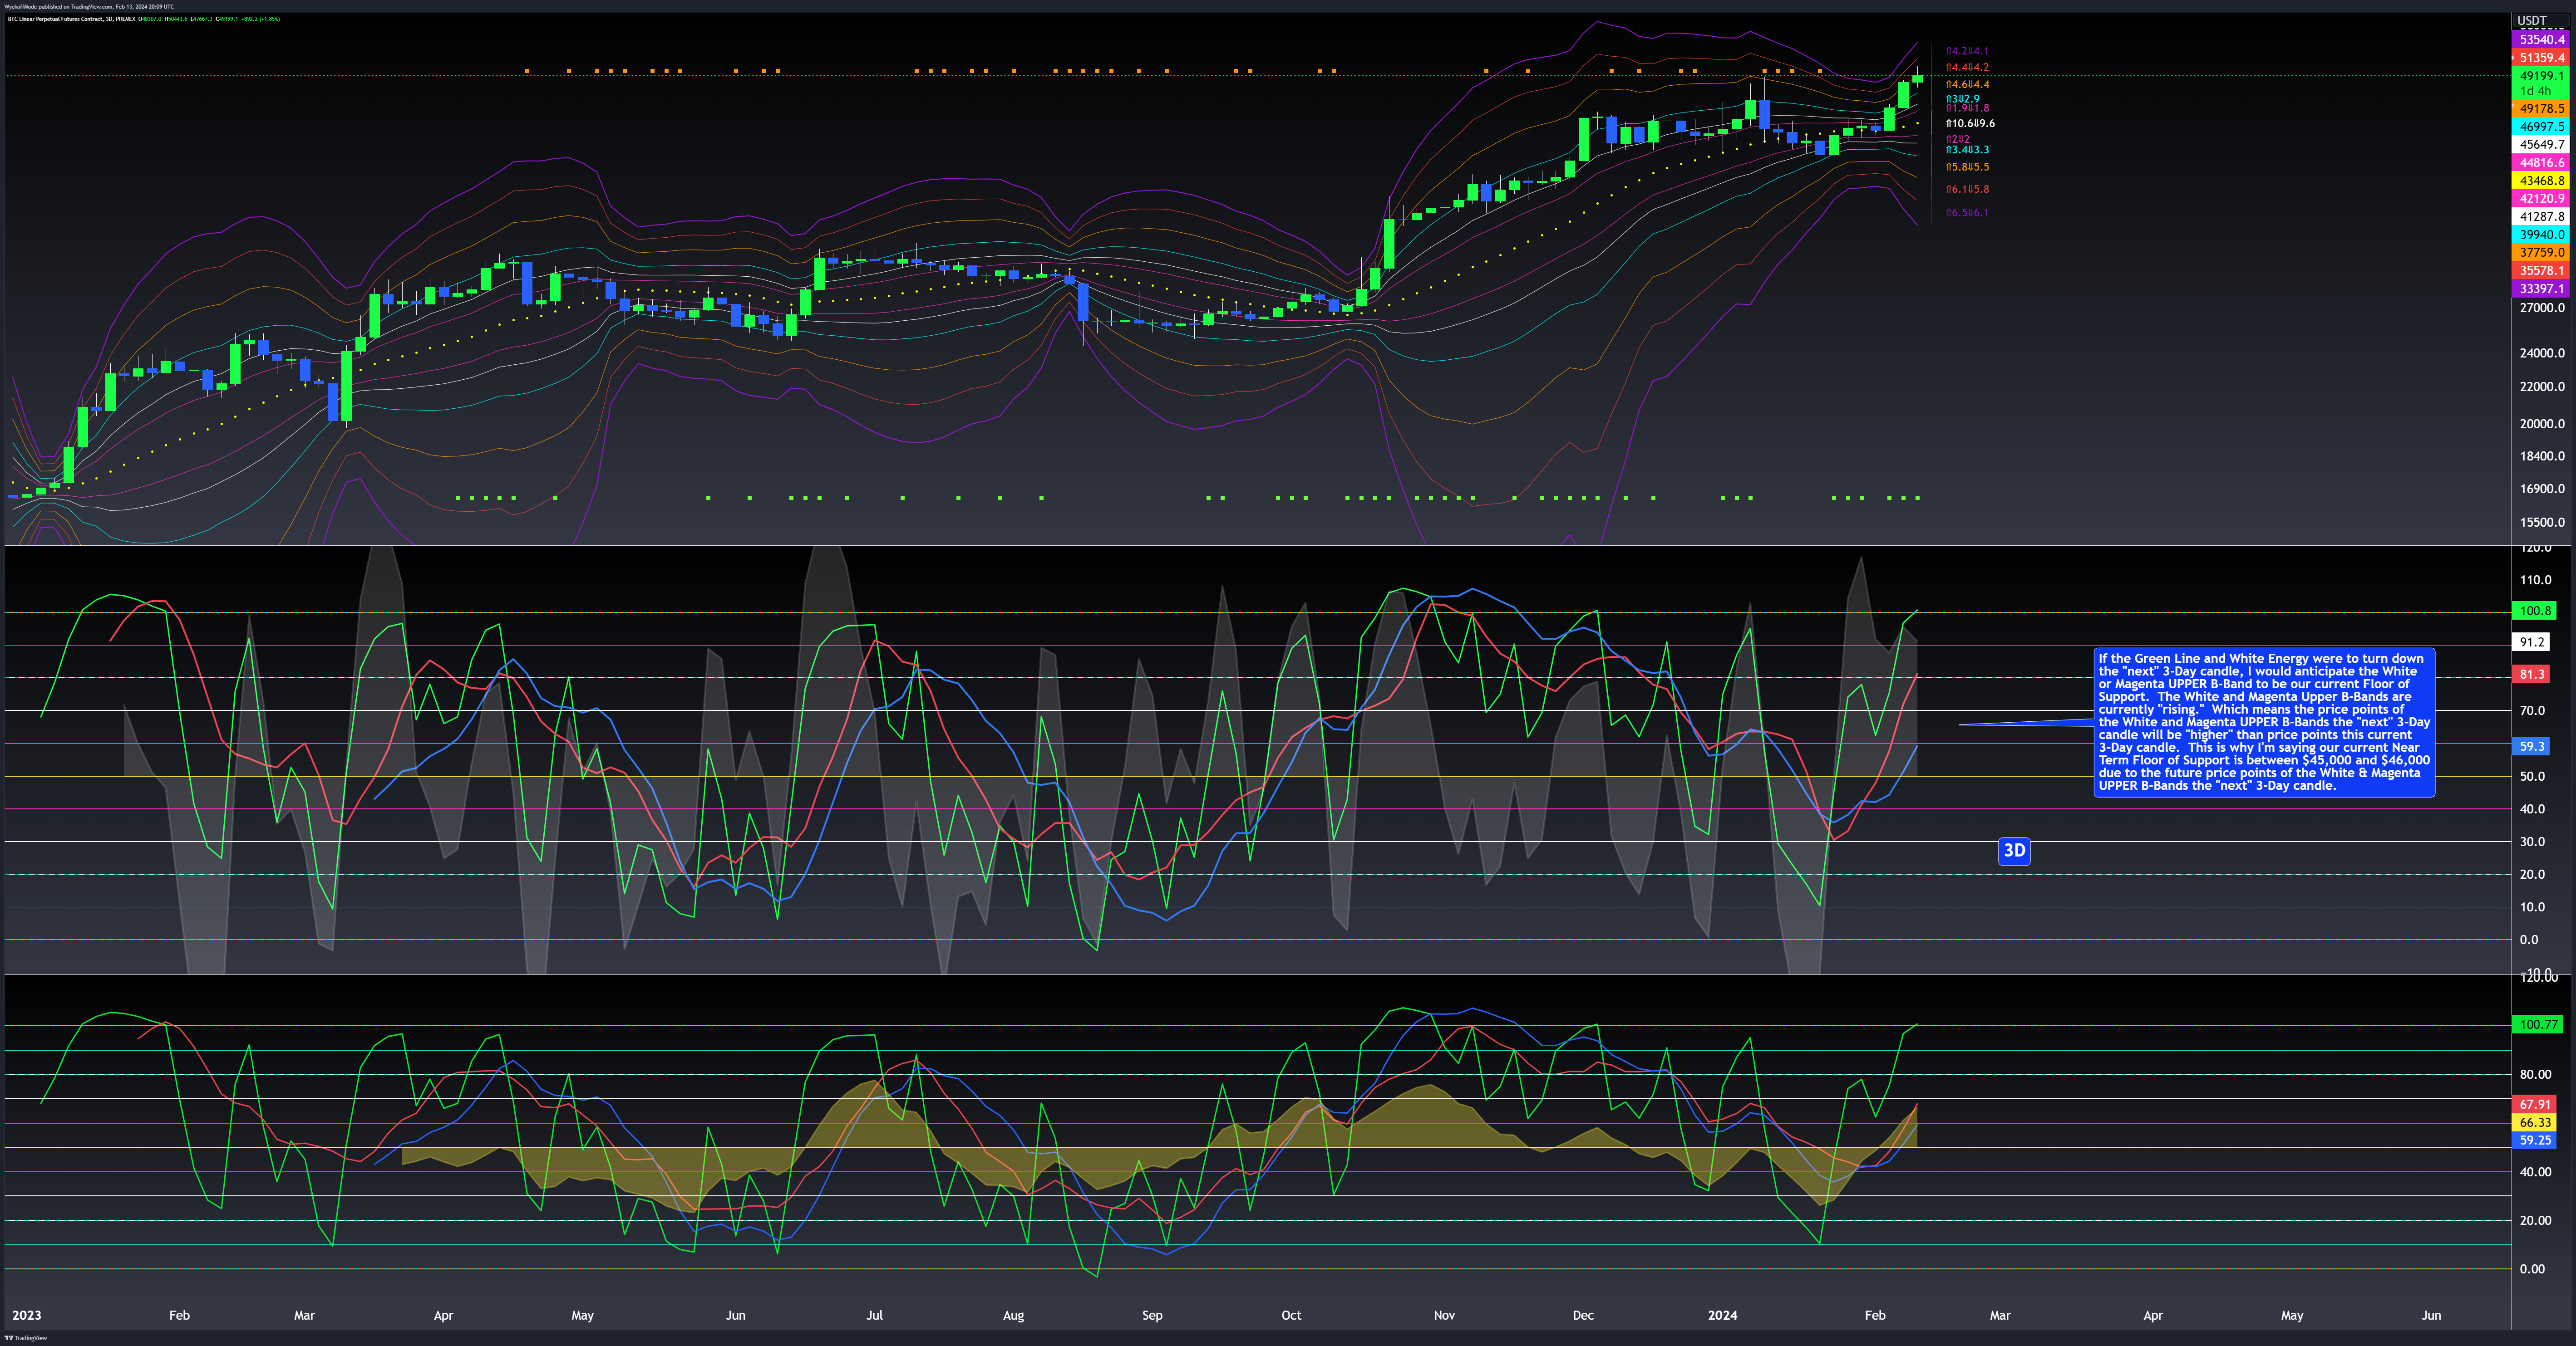
Task: Click the 59.3 blue oscillator value label
Action: click(x=2531, y=746)
